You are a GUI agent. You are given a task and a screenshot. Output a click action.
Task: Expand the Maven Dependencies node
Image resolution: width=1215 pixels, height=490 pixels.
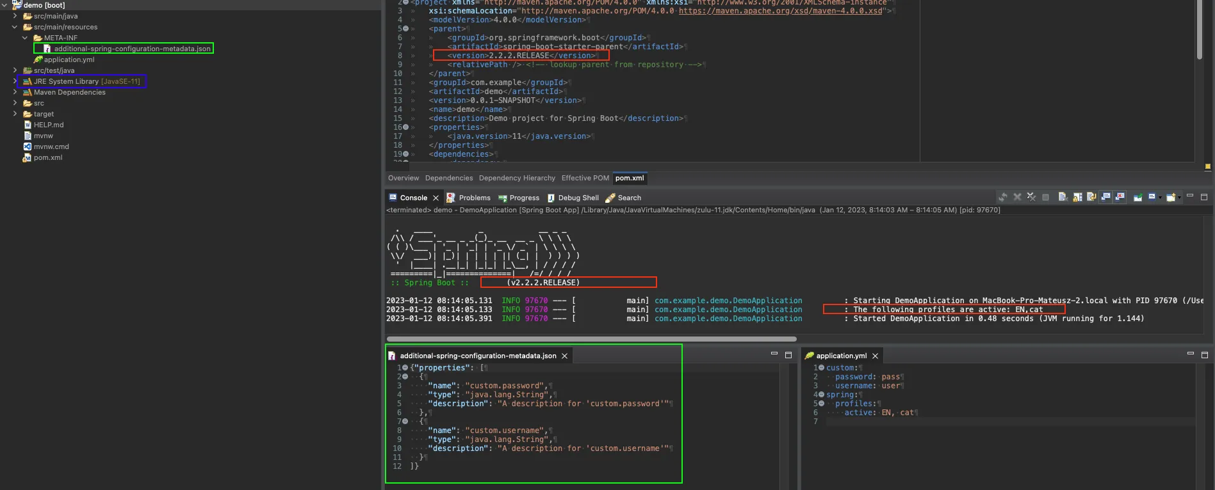coord(15,92)
